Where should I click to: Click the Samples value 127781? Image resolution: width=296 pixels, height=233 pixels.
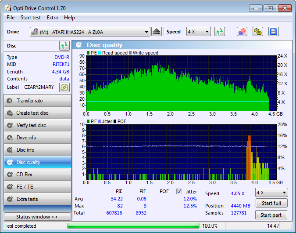click(x=239, y=213)
